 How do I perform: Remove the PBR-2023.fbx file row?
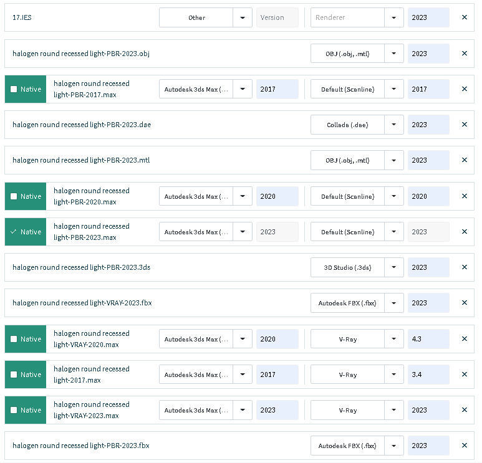tap(464, 446)
